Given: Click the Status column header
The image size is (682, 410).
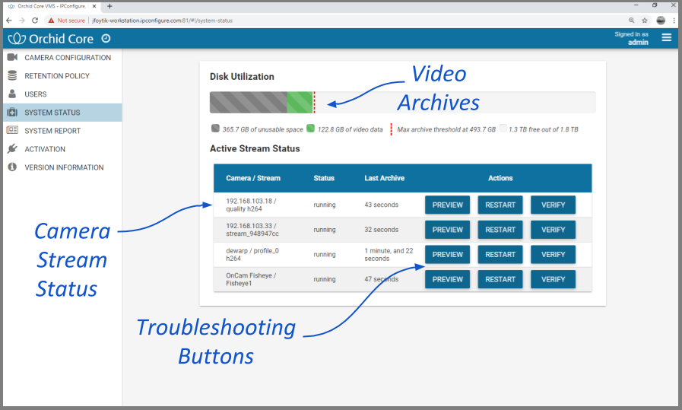Looking at the screenshot, I should (x=324, y=178).
